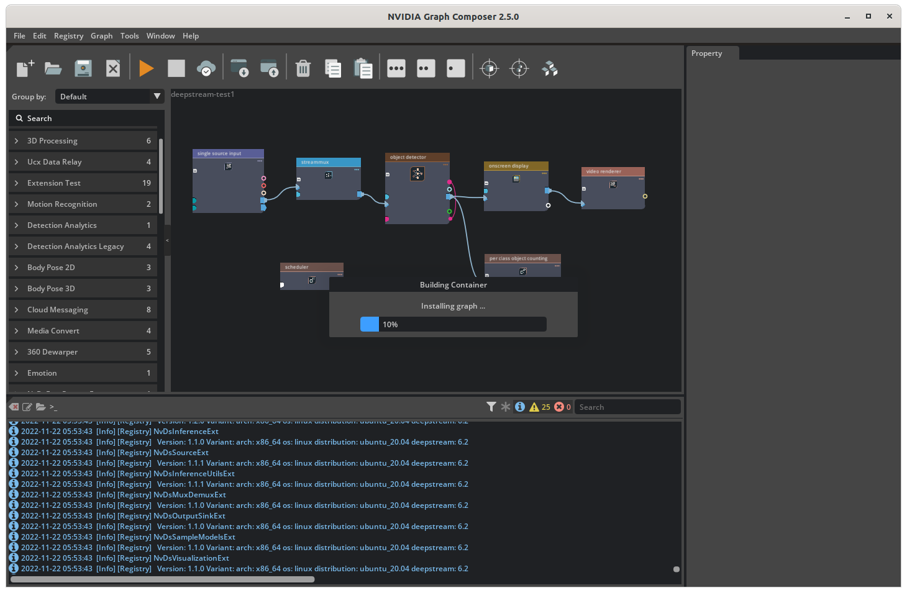Clear the console log icon

(14, 407)
